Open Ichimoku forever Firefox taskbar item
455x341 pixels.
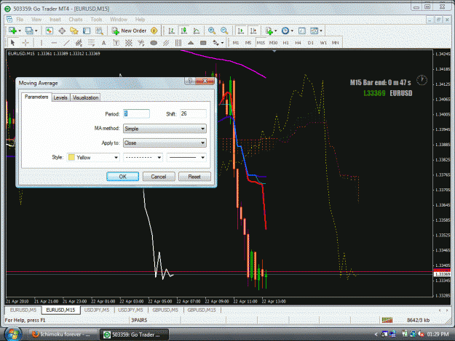tap(62, 334)
